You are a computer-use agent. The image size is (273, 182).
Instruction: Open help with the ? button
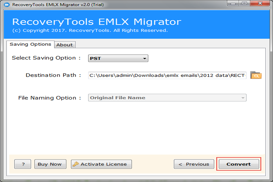tap(23, 164)
